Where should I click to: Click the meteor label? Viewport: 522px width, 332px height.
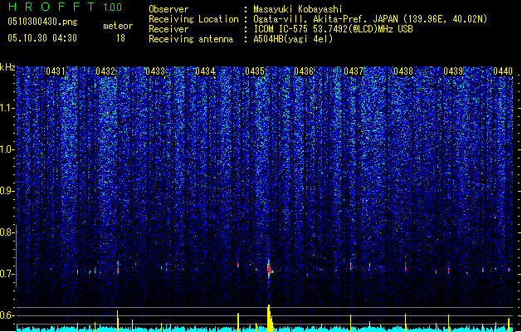(x=118, y=26)
